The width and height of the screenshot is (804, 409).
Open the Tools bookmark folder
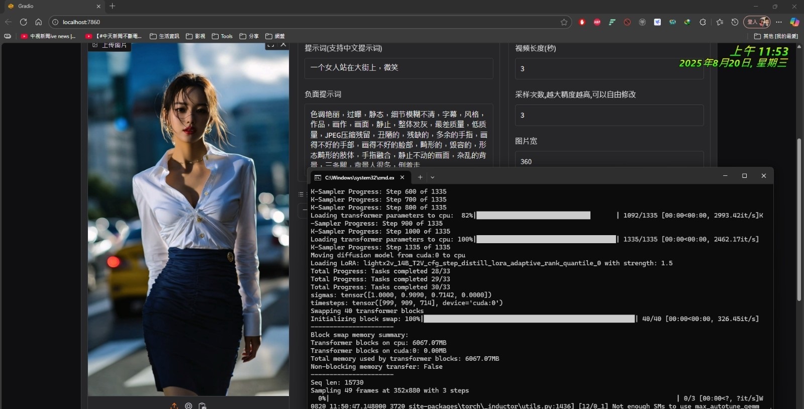click(222, 36)
